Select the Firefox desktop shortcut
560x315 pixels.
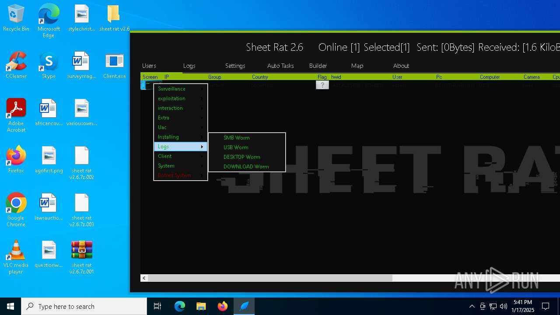(x=16, y=160)
